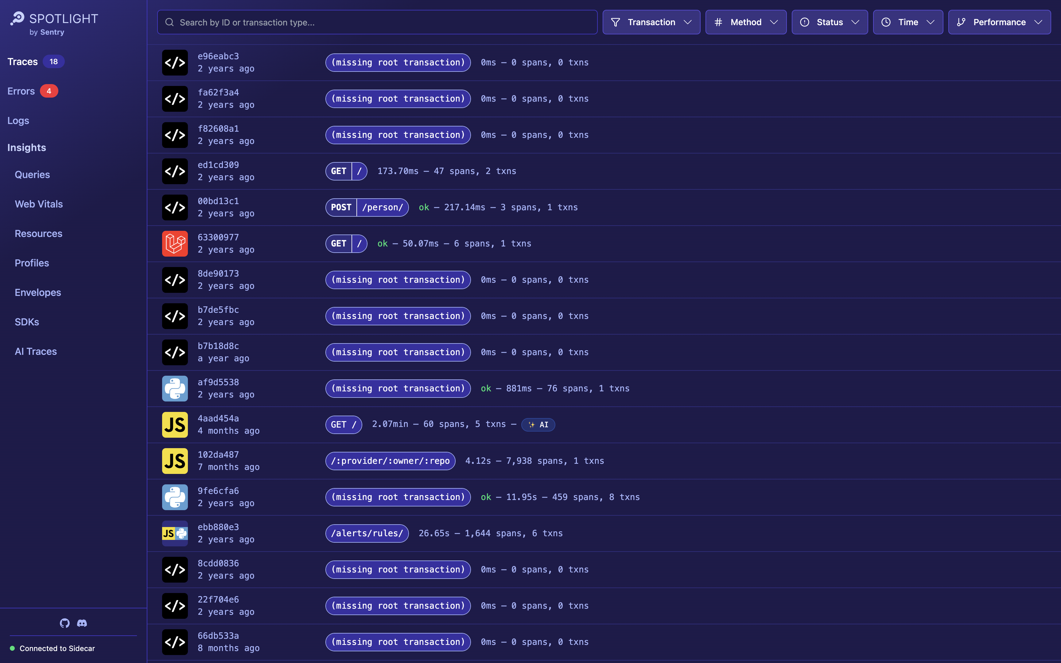
Task: Open the Performance sorting dropdown
Action: click(x=1000, y=22)
